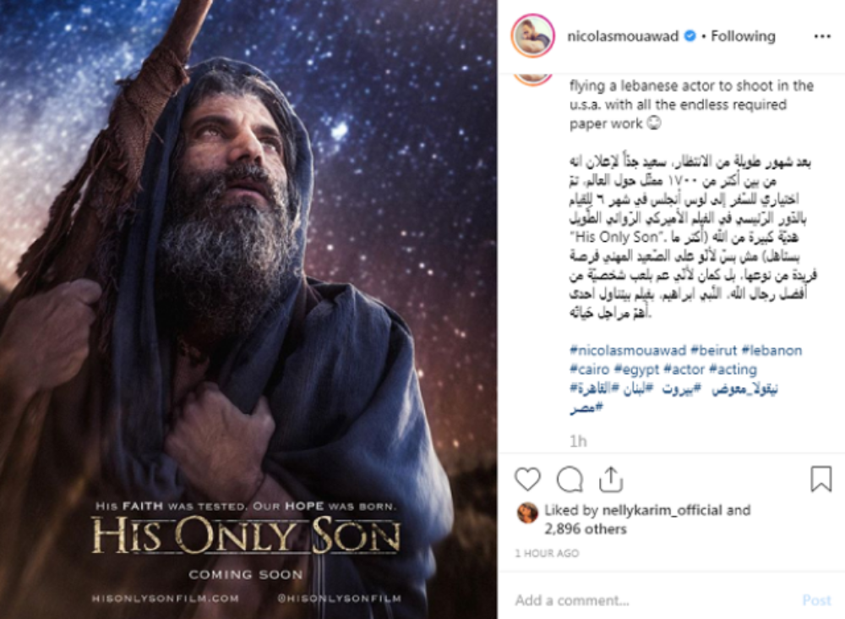
Task: Share the post using the upload arrow icon
Action: [x=611, y=479]
